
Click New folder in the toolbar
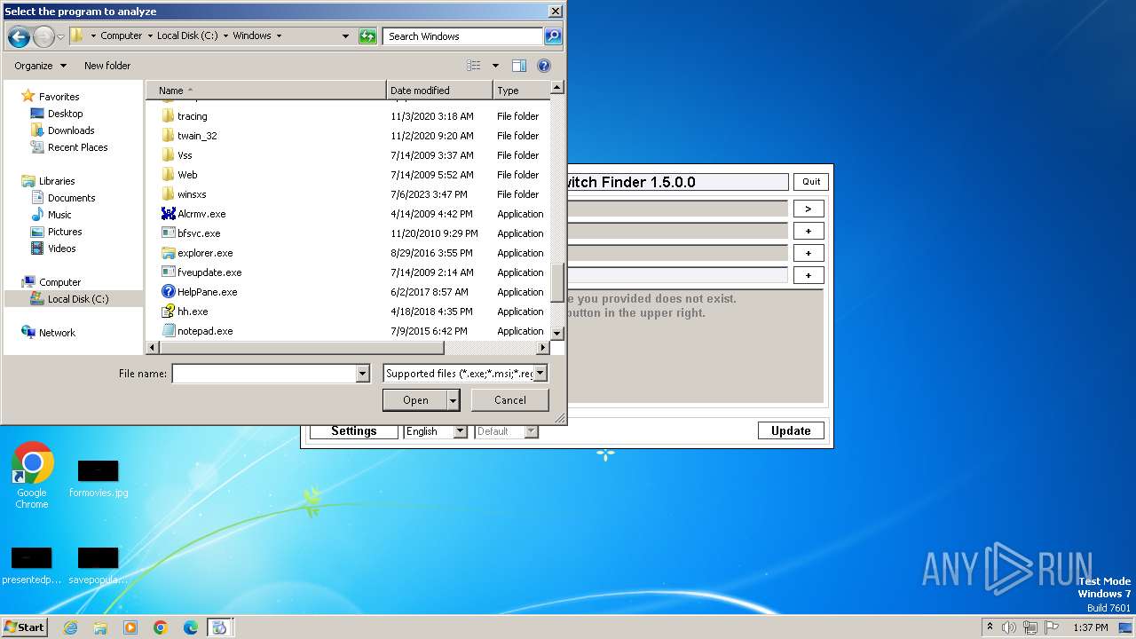[107, 66]
